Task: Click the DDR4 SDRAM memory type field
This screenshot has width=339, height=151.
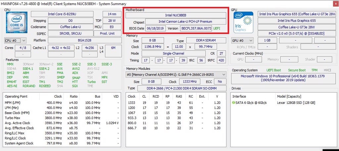Action: [x=206, y=40]
